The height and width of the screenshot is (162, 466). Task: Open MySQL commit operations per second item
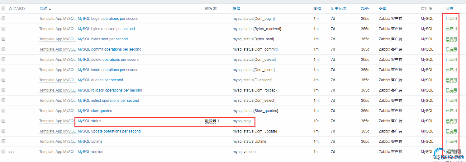click(109, 49)
